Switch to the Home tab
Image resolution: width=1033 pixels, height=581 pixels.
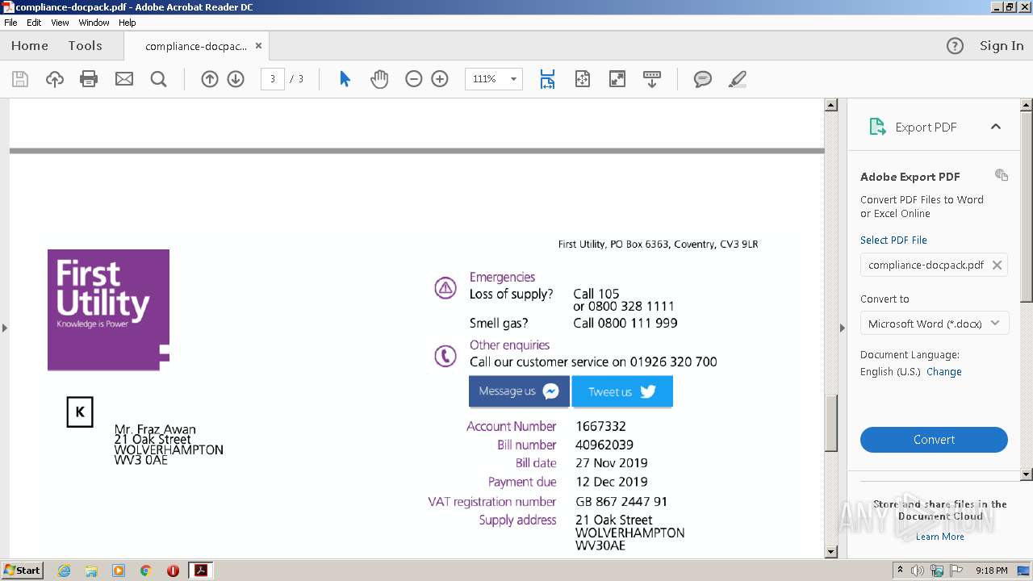point(30,46)
